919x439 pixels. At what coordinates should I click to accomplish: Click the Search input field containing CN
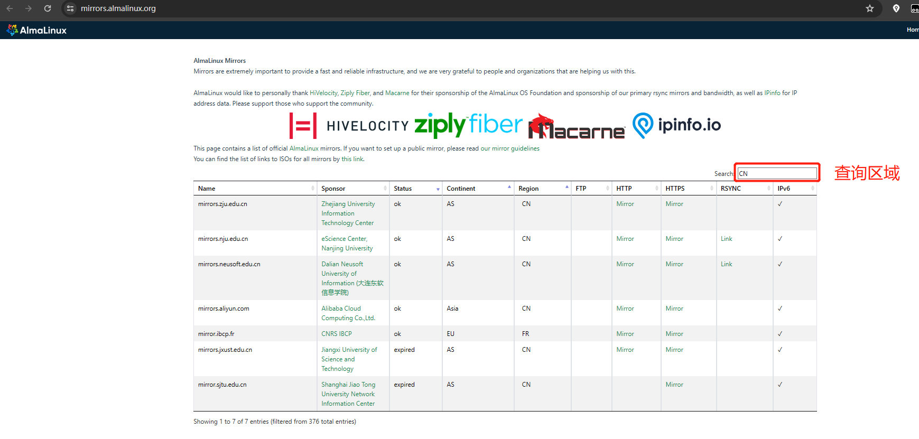click(x=777, y=173)
